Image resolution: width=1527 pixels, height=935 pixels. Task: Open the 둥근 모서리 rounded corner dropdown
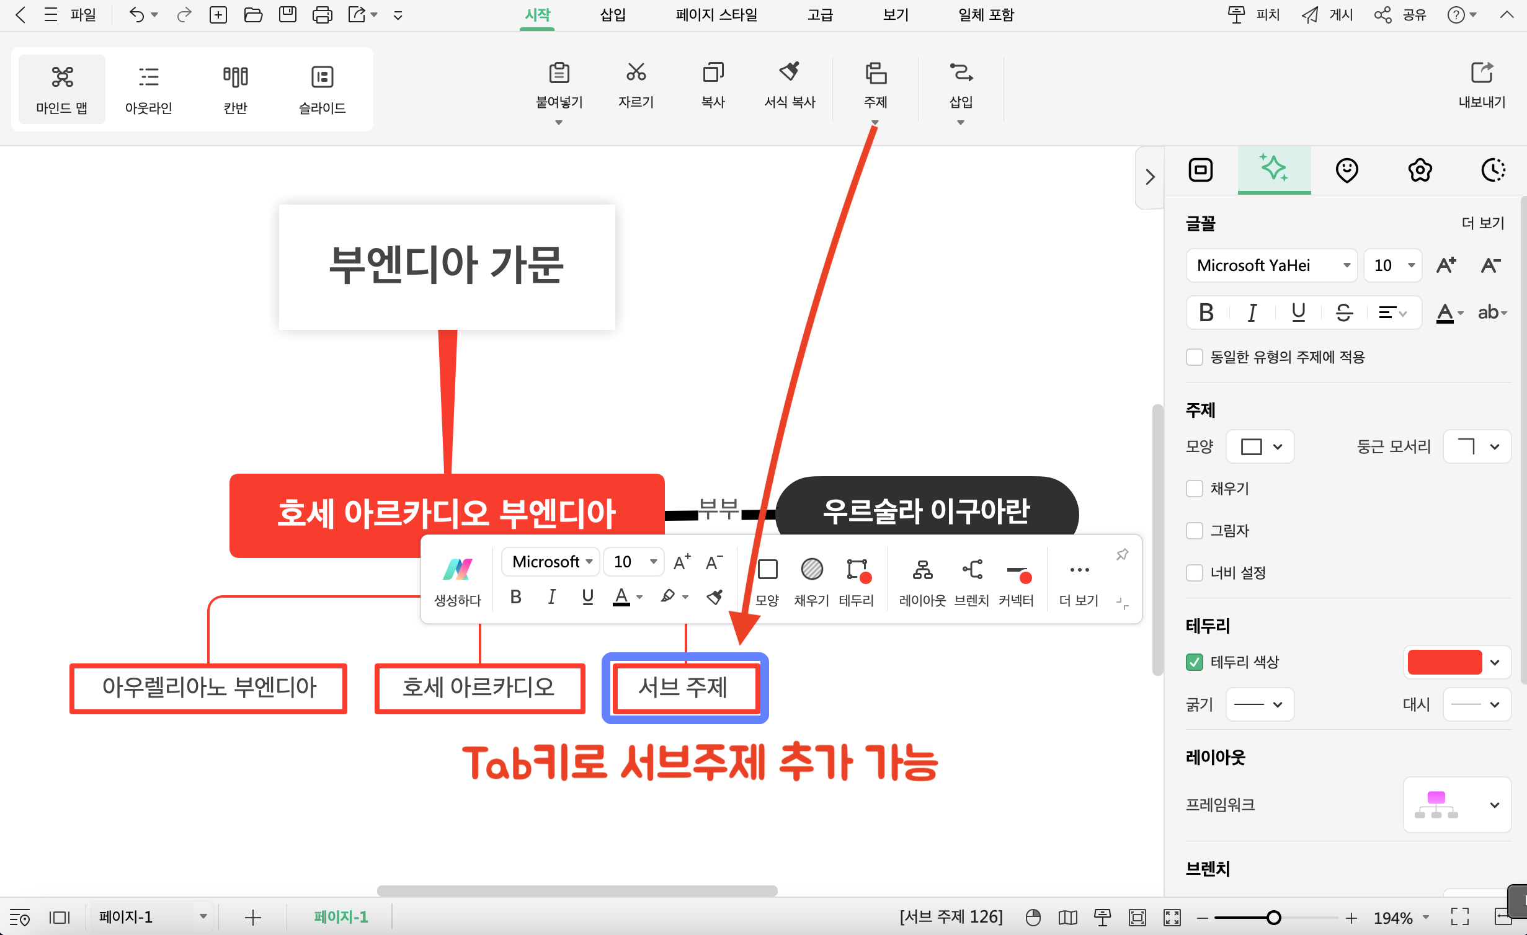[1477, 446]
